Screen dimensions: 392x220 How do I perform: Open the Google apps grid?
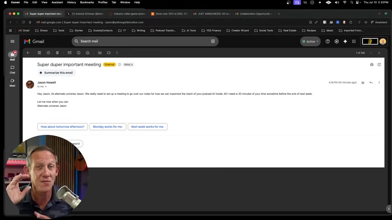[354, 41]
